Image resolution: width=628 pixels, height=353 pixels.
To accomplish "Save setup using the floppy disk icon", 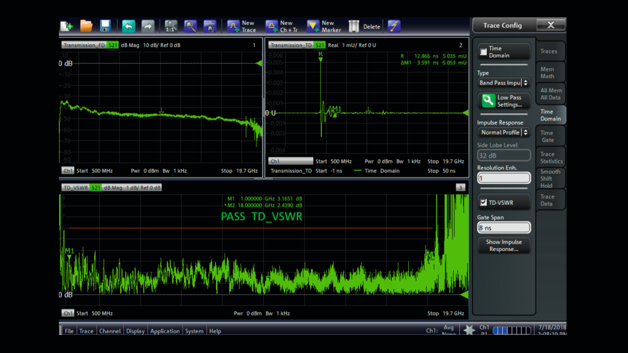I will [x=105, y=26].
